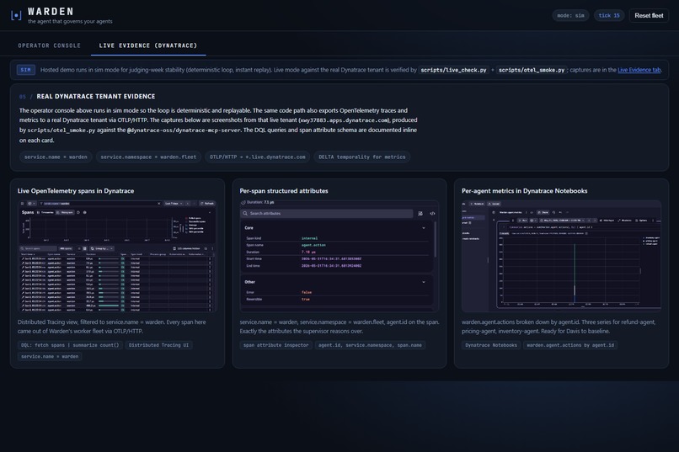Reset the fleet with Reset fleet button
The height and width of the screenshot is (452, 679).
(649, 15)
